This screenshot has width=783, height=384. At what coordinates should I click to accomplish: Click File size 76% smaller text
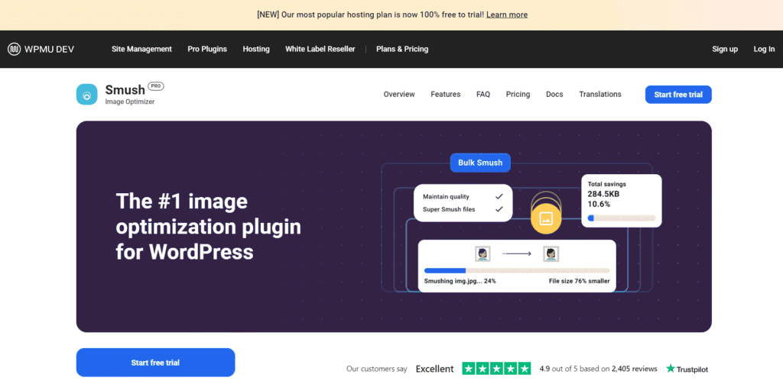pyautogui.click(x=580, y=281)
